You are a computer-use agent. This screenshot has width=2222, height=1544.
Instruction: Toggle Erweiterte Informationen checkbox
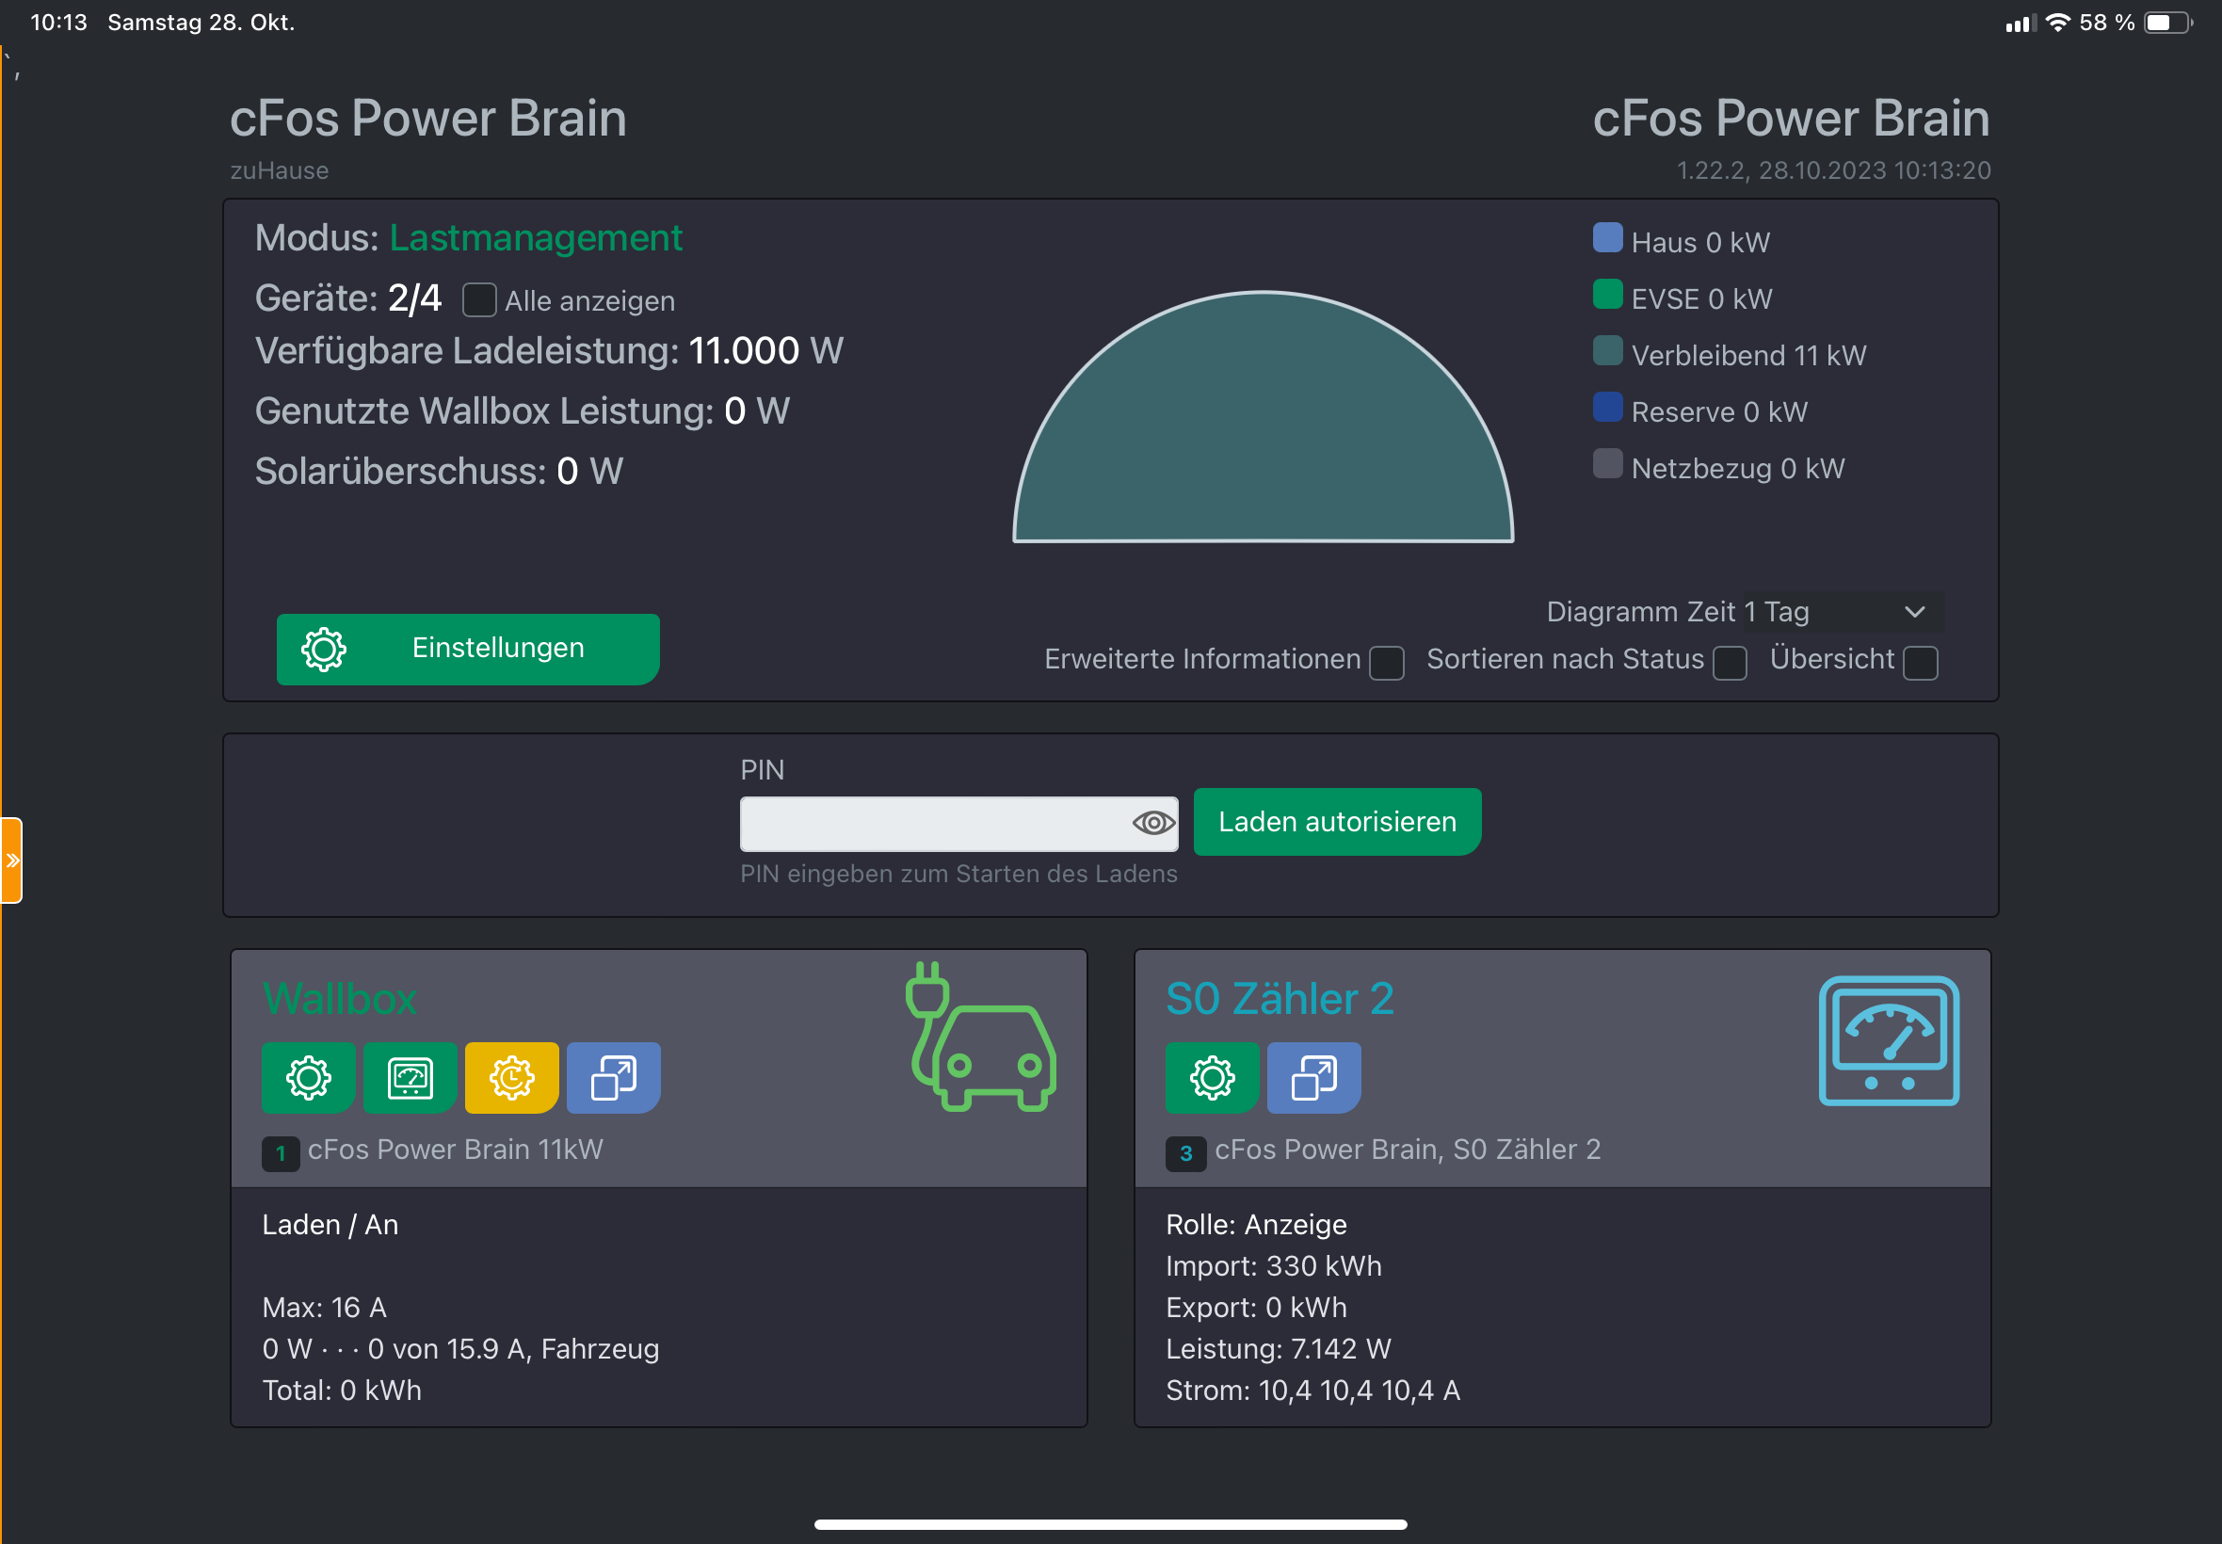tap(1386, 663)
